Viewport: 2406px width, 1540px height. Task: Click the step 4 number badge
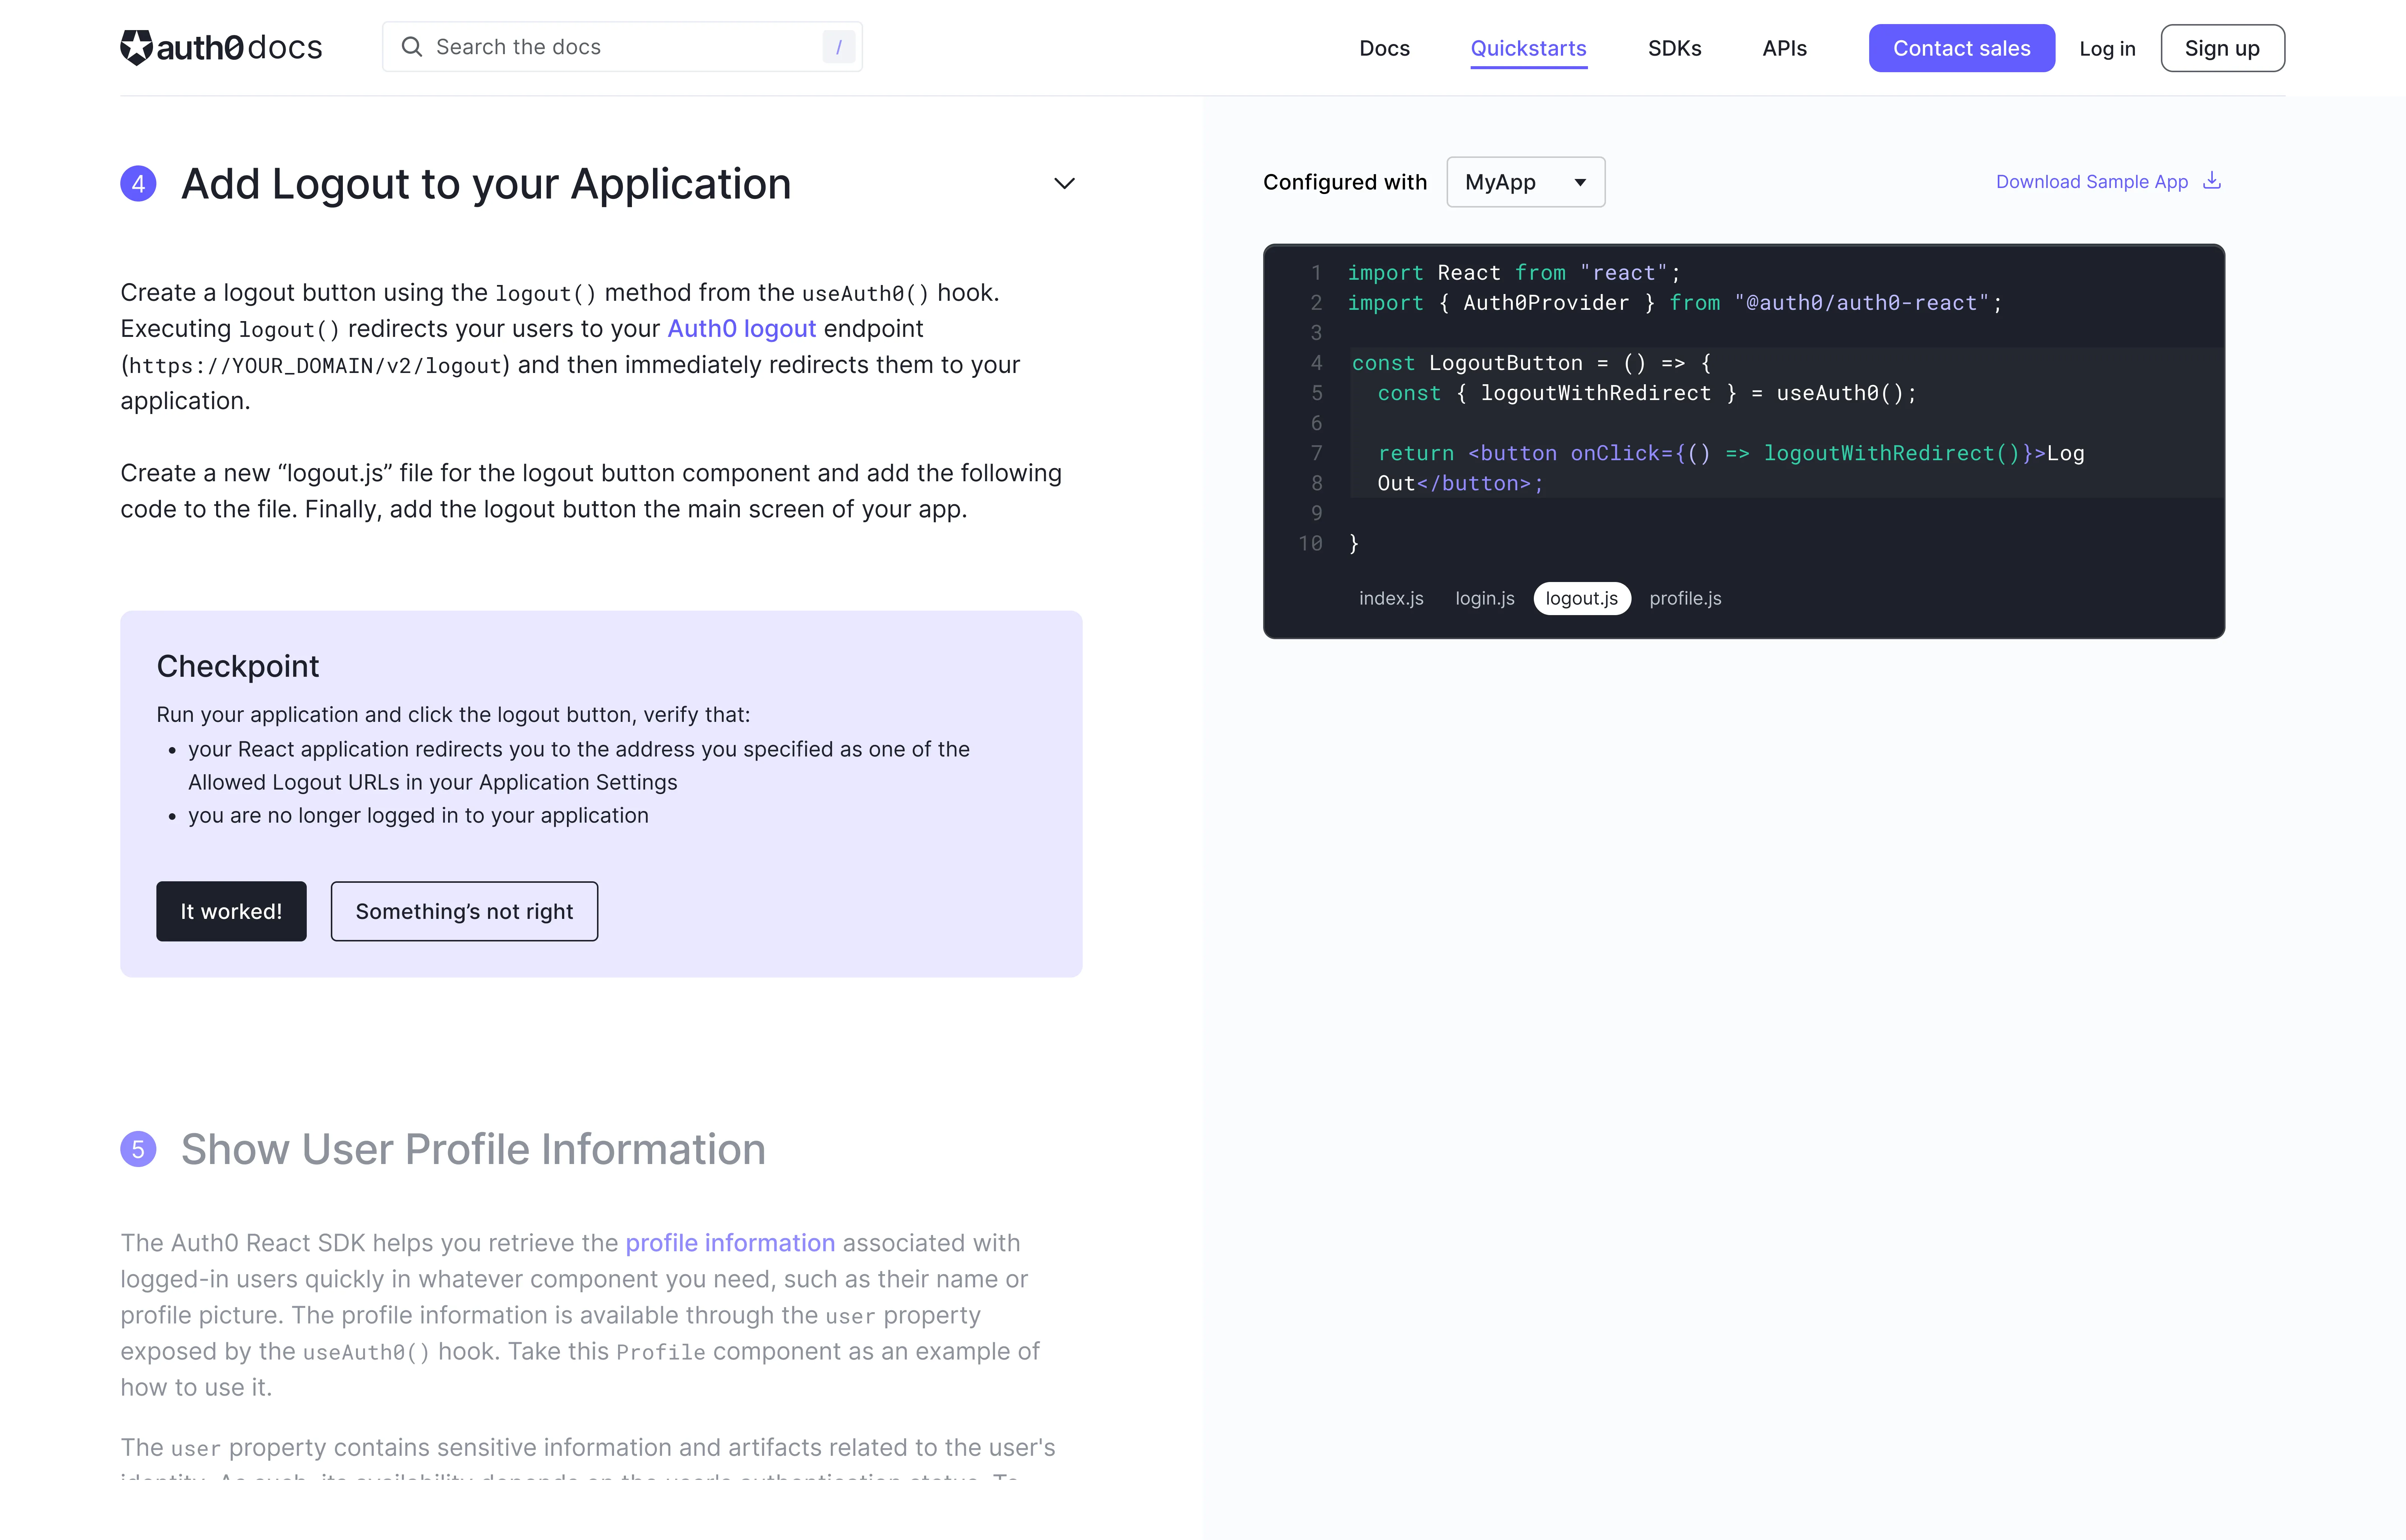pos(138,184)
